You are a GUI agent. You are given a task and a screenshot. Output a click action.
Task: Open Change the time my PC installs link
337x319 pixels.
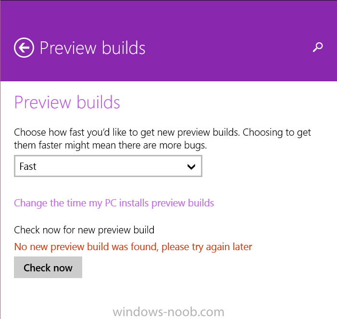coord(114,203)
